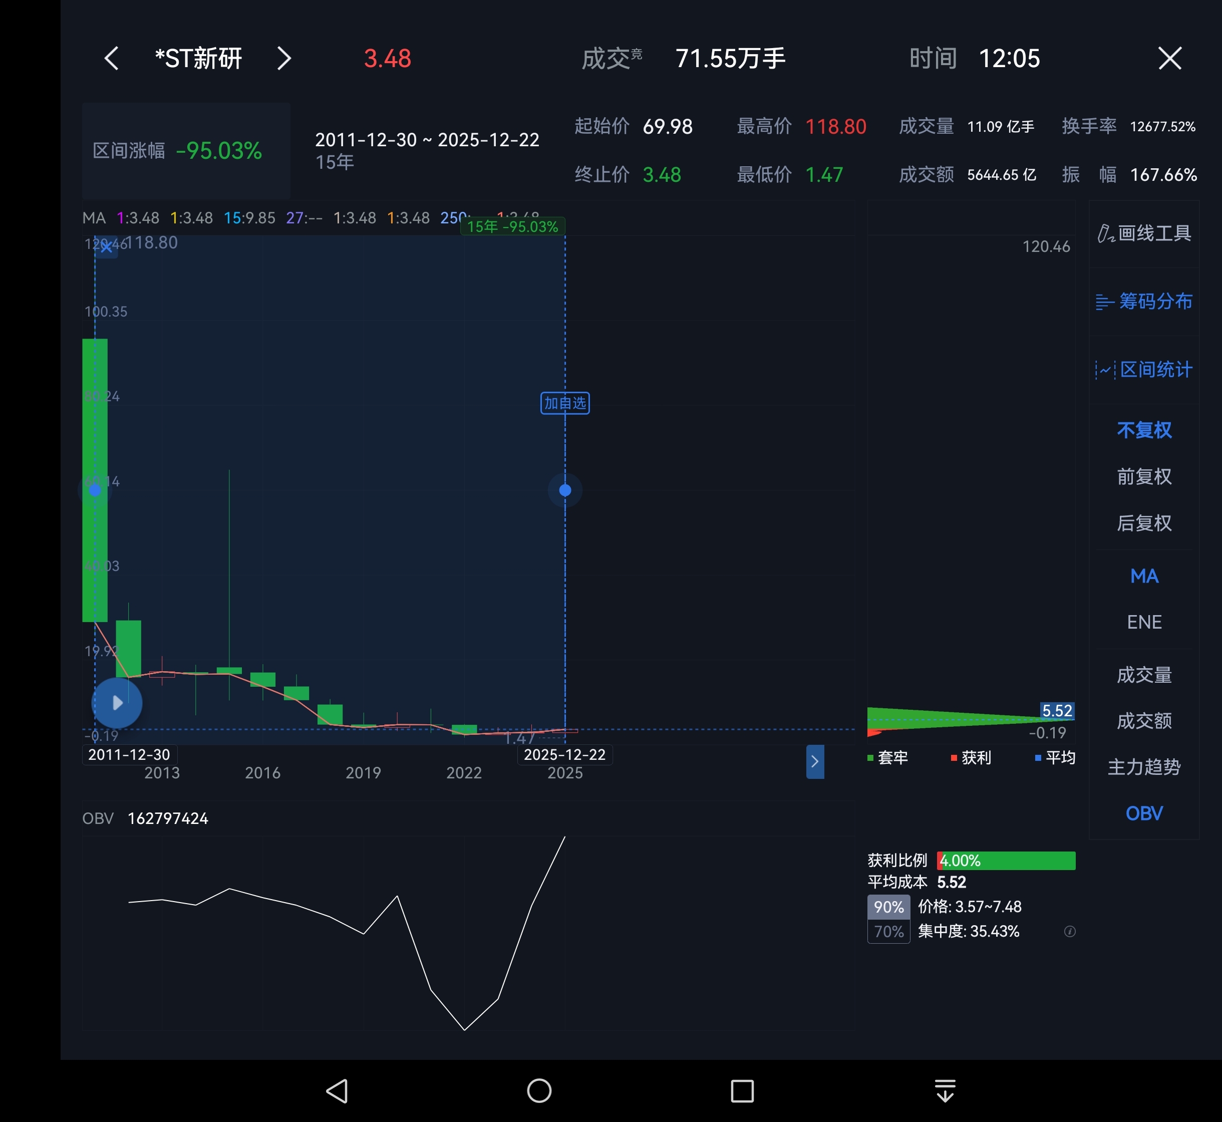This screenshot has width=1222, height=1122.
Task: Toggle 区间统计 interval statistics mode
Action: (1144, 369)
